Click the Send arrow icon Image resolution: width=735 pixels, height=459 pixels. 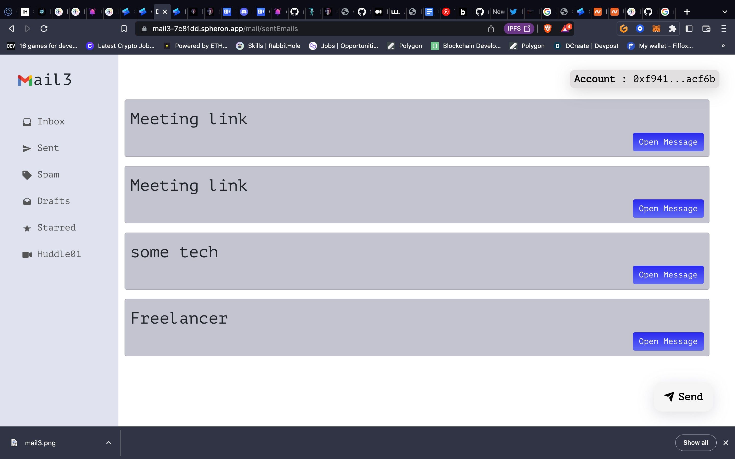click(669, 396)
